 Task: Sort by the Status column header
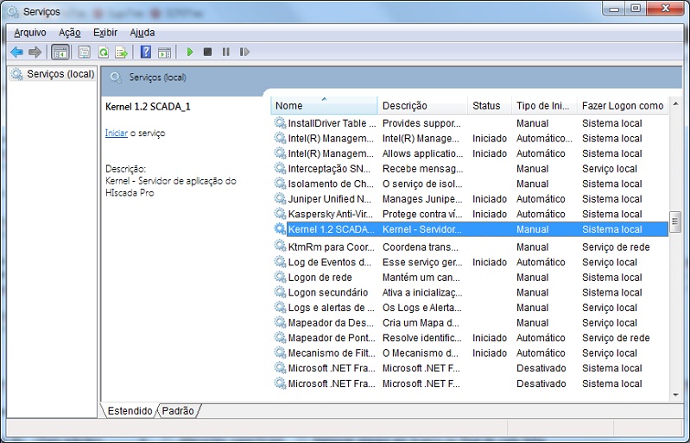click(x=489, y=106)
